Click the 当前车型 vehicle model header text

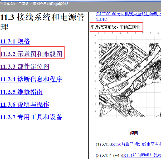pos(34,4)
